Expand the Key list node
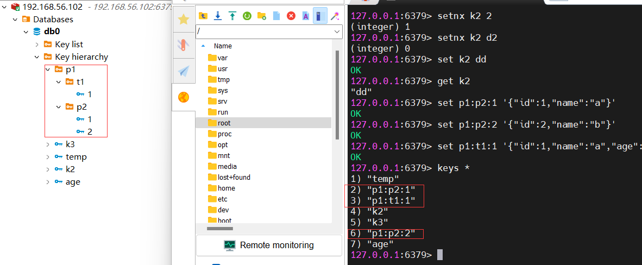The image size is (642, 265). pos(37,45)
